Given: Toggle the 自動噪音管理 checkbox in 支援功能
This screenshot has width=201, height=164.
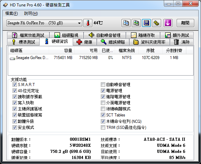Looking at the screenshot, I should pyautogui.click(x=103, y=84).
